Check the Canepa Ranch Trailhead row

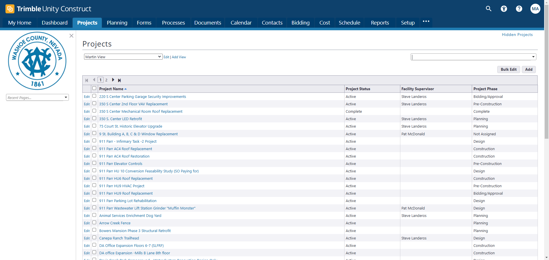94,237
